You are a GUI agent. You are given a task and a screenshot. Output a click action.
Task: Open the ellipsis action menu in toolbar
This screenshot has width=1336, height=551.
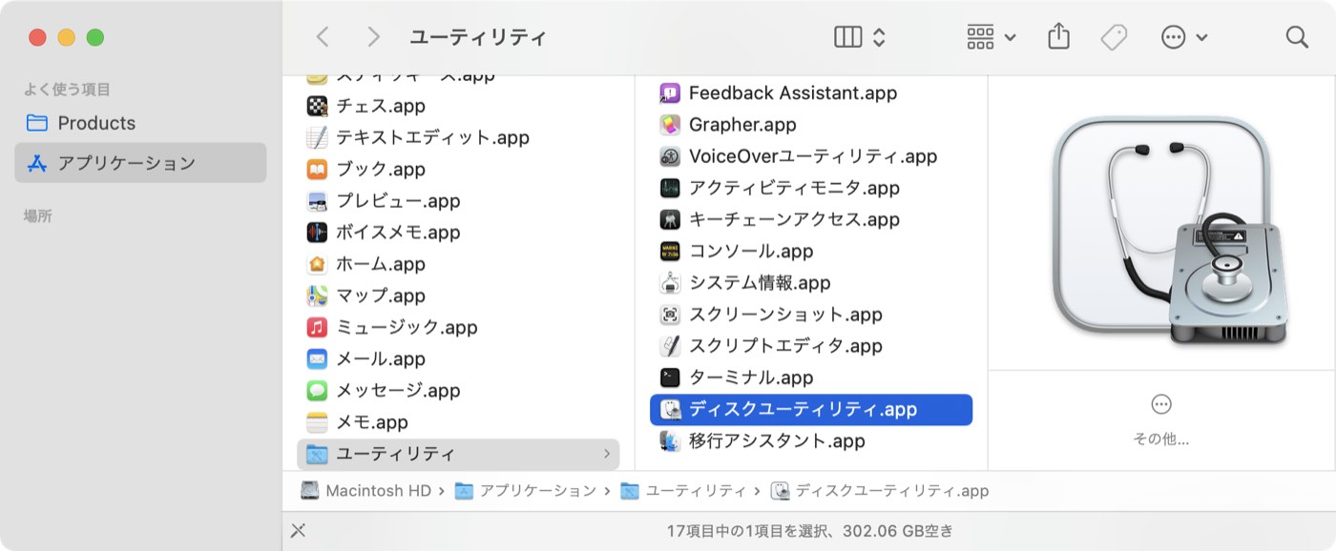pyautogui.click(x=1184, y=37)
